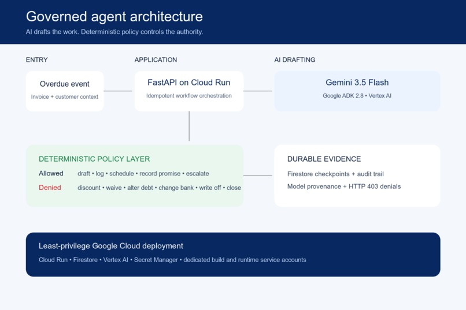Select the 'Overdue event' heading
Viewport: 466px width, 310px height.
point(65,84)
